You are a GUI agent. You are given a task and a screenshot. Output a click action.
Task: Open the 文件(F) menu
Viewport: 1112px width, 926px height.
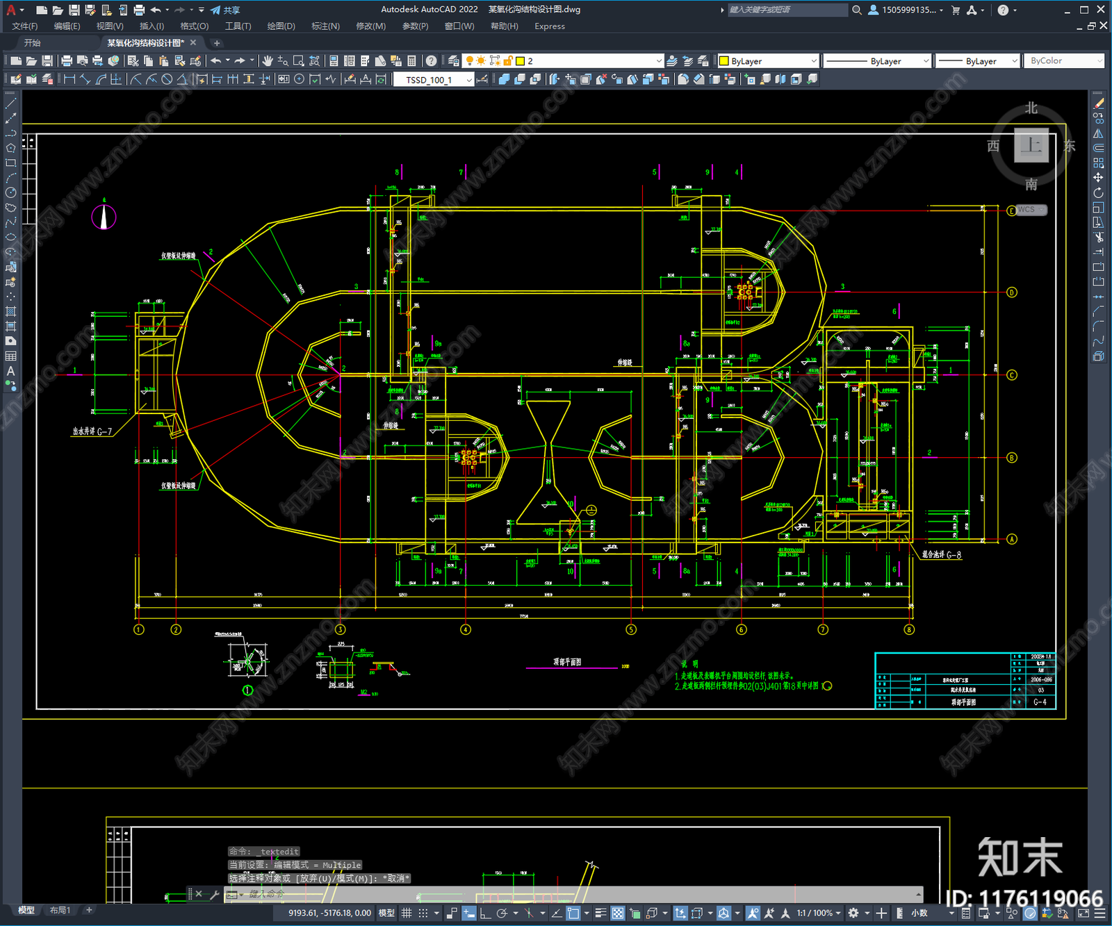click(24, 26)
